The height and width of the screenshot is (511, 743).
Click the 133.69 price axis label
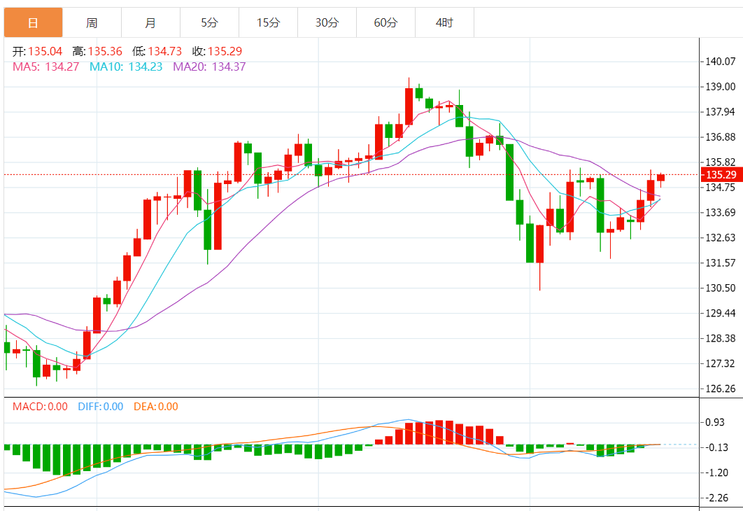(x=720, y=212)
